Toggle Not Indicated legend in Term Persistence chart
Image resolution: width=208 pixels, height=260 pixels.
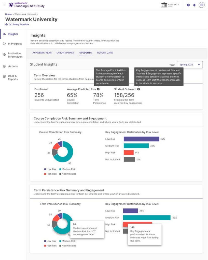[68, 246]
